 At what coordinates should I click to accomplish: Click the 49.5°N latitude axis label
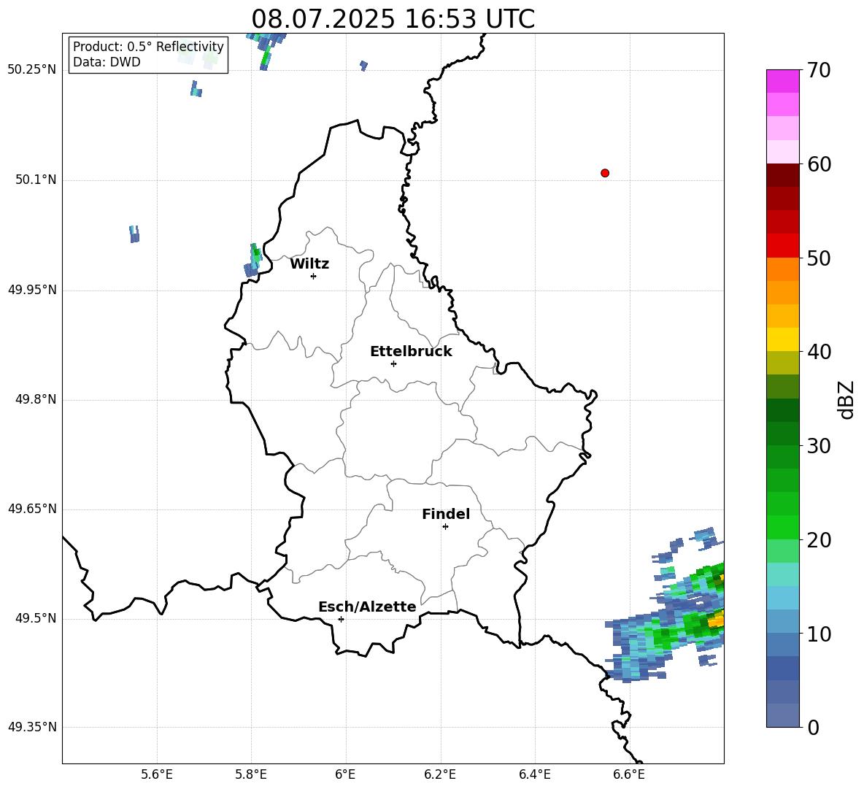[x=36, y=618]
